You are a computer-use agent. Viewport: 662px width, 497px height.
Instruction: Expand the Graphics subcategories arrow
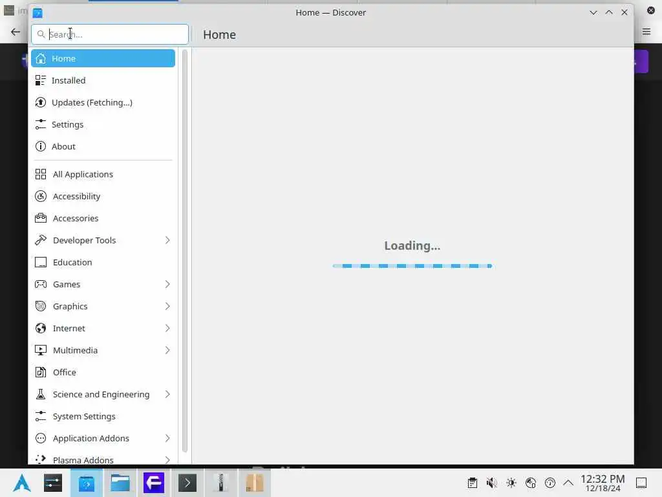[x=167, y=306]
